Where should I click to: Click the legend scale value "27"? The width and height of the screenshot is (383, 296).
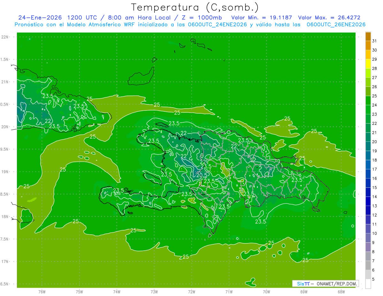pos(375,78)
